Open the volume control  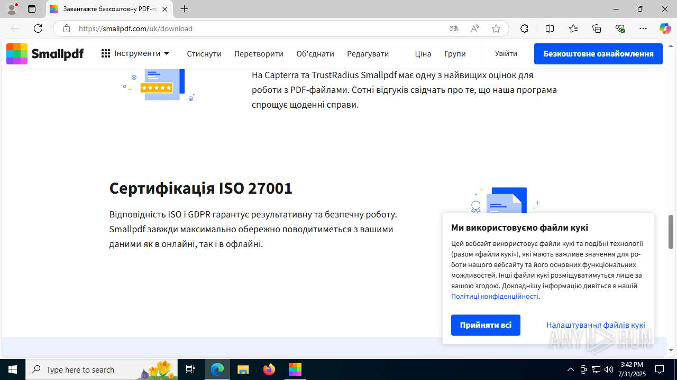point(609,369)
